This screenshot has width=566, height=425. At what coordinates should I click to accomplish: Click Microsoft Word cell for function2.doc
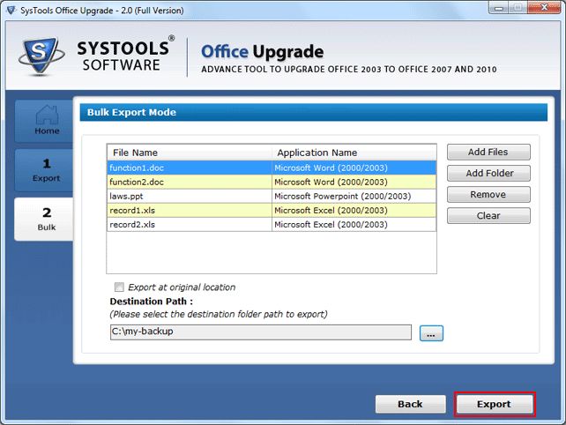(x=354, y=182)
